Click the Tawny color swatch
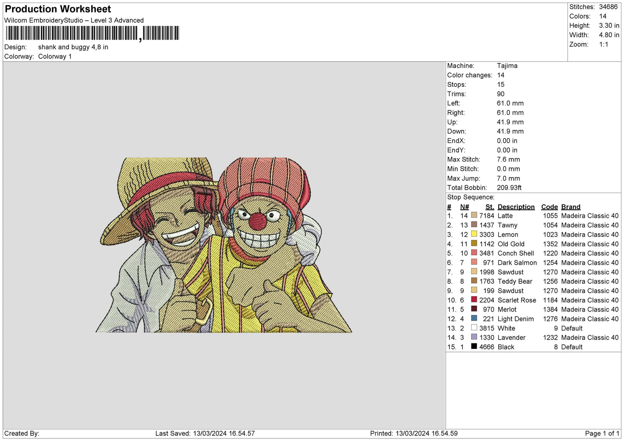The width and height of the screenshot is (624, 441). click(474, 225)
